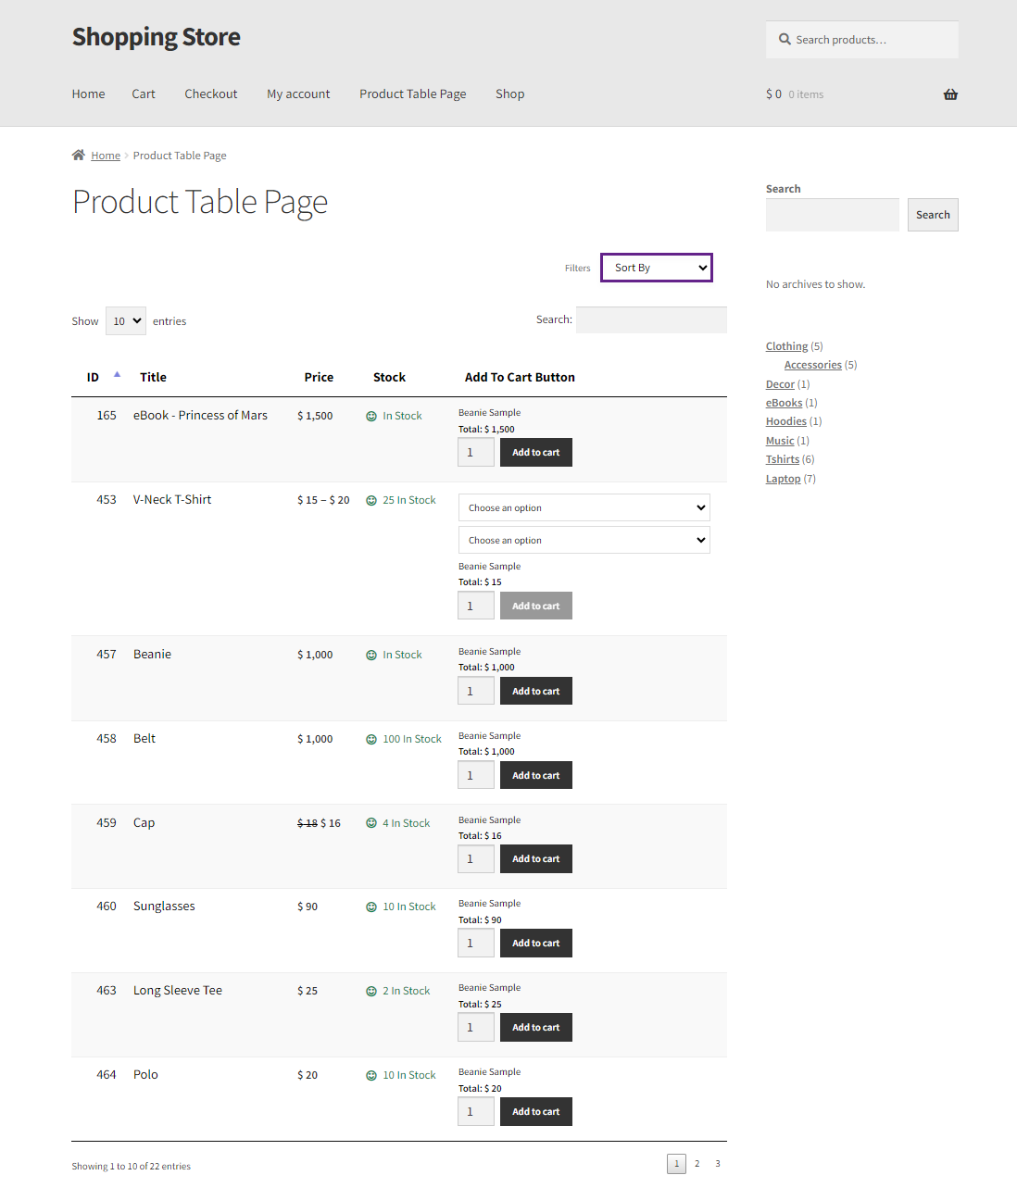Click quantity field for Long Sleeve Tee
1017x1188 pixels.
click(476, 1028)
